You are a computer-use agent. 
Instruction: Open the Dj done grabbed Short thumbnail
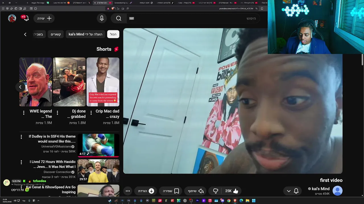click(x=69, y=82)
